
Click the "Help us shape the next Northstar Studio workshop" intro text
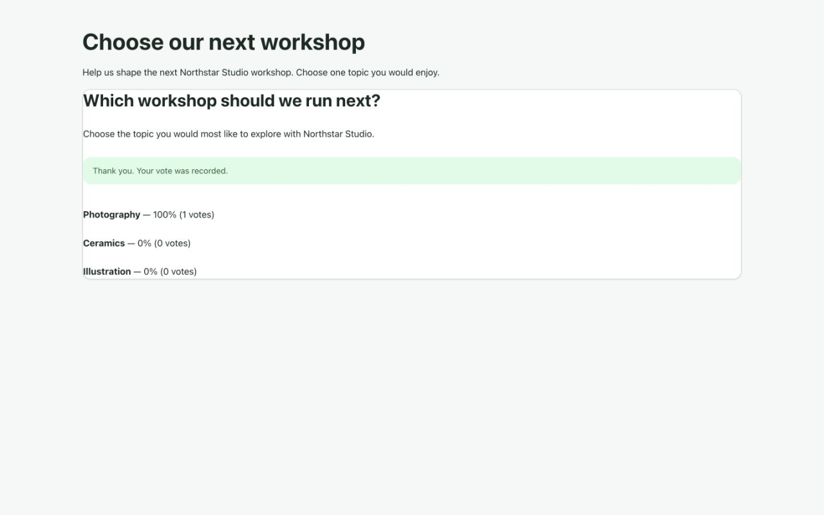261,72
